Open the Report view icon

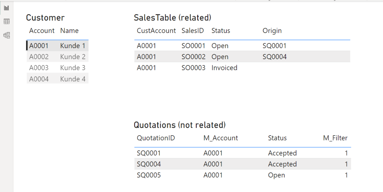[7, 8]
